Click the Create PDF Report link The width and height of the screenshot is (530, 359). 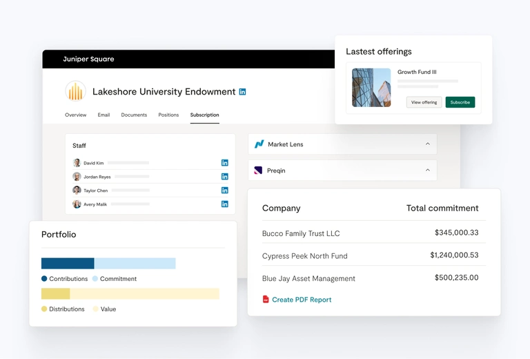tap(302, 300)
